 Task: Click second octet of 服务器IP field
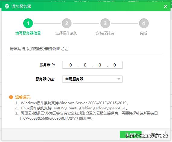85,65
